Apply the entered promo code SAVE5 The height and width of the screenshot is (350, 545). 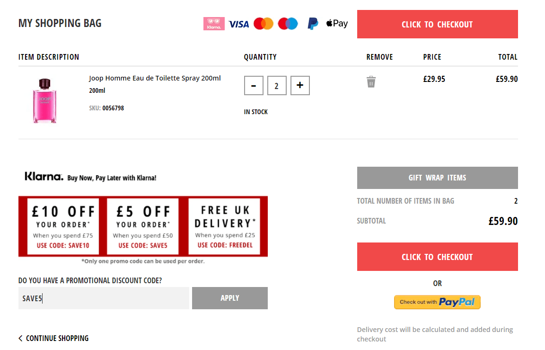(229, 298)
